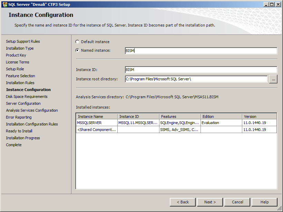This screenshot has width=283, height=212.
Task: Click the License Terms step
Action: click(x=18, y=62)
